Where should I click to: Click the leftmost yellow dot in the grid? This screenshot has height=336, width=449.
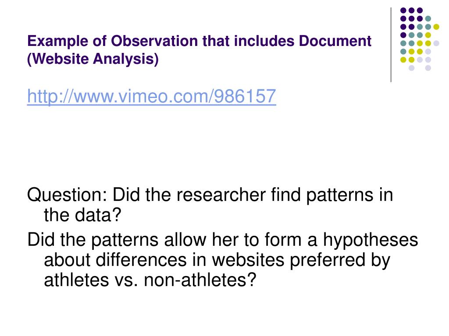(x=403, y=59)
